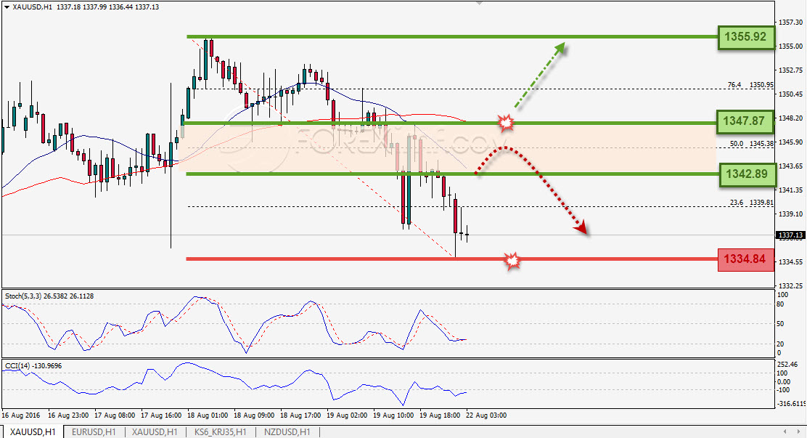Image resolution: width=807 pixels, height=438 pixels.
Task: Switch to the NZDUSD,H1 chart tab
Action: 287,431
